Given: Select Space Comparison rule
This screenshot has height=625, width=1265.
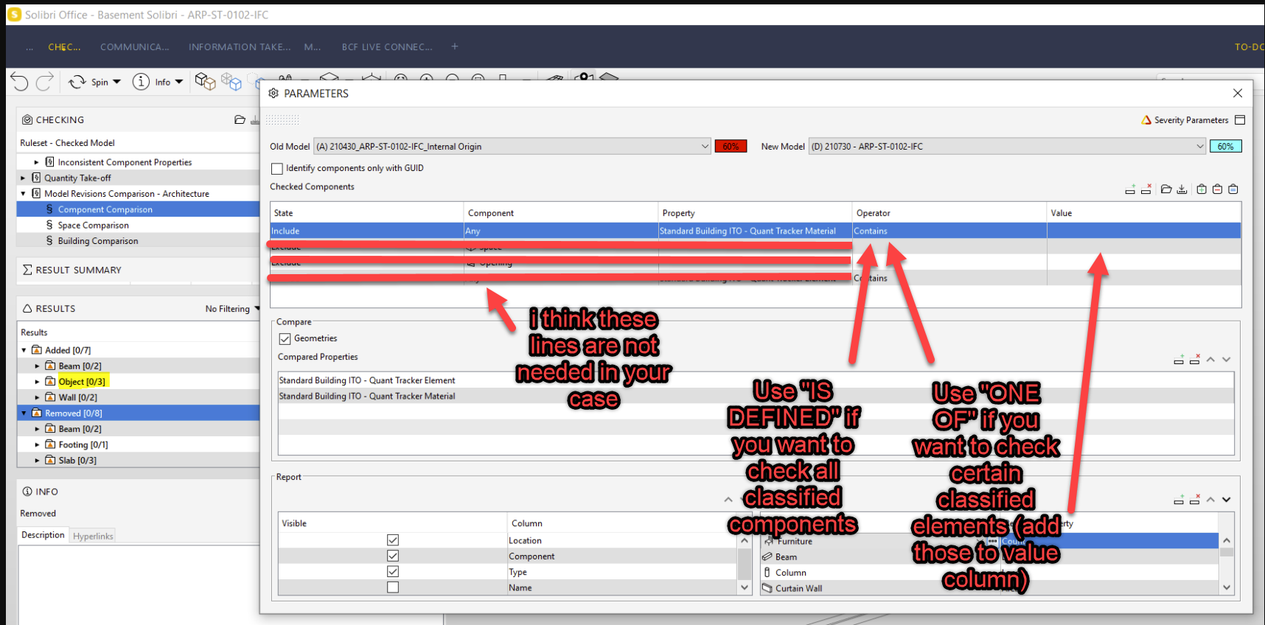Looking at the screenshot, I should pos(94,225).
